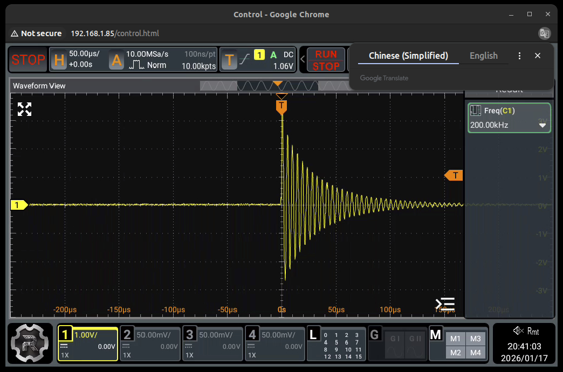Open Google Translate options three-dot menu
This screenshot has width=563, height=372.
(x=519, y=56)
